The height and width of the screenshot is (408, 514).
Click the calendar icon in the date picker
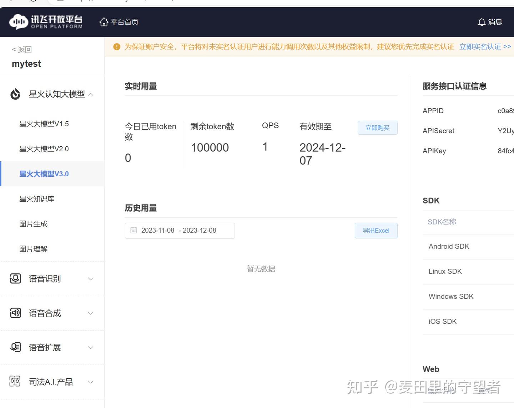[133, 230]
